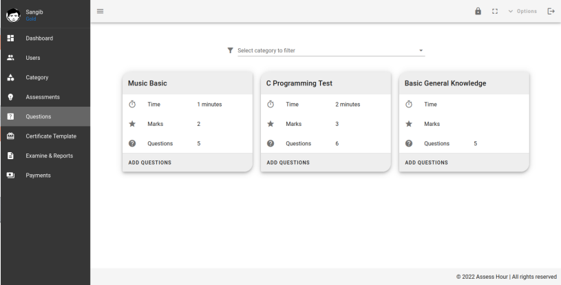Click the Payments sidebar icon
This screenshot has height=285, width=561.
click(10, 176)
